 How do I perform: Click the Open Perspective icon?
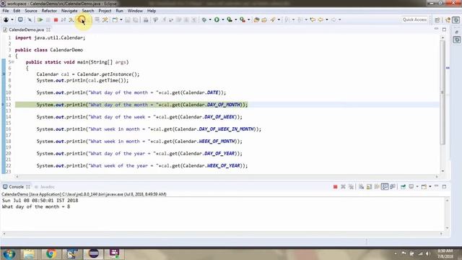coord(437,19)
